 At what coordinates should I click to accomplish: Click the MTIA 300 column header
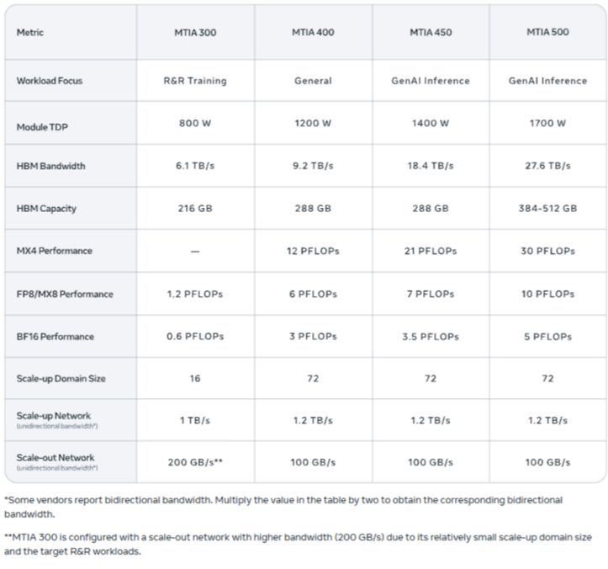coord(194,33)
